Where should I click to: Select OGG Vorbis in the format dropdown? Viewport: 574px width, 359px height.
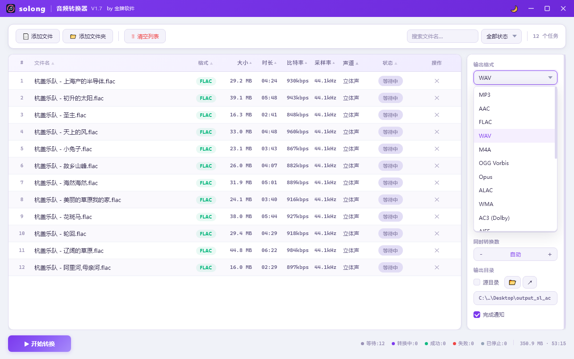click(494, 163)
